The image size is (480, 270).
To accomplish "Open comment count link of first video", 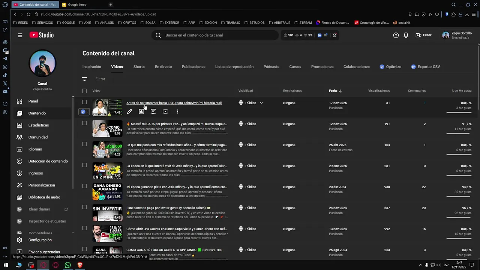I will point(424,103).
